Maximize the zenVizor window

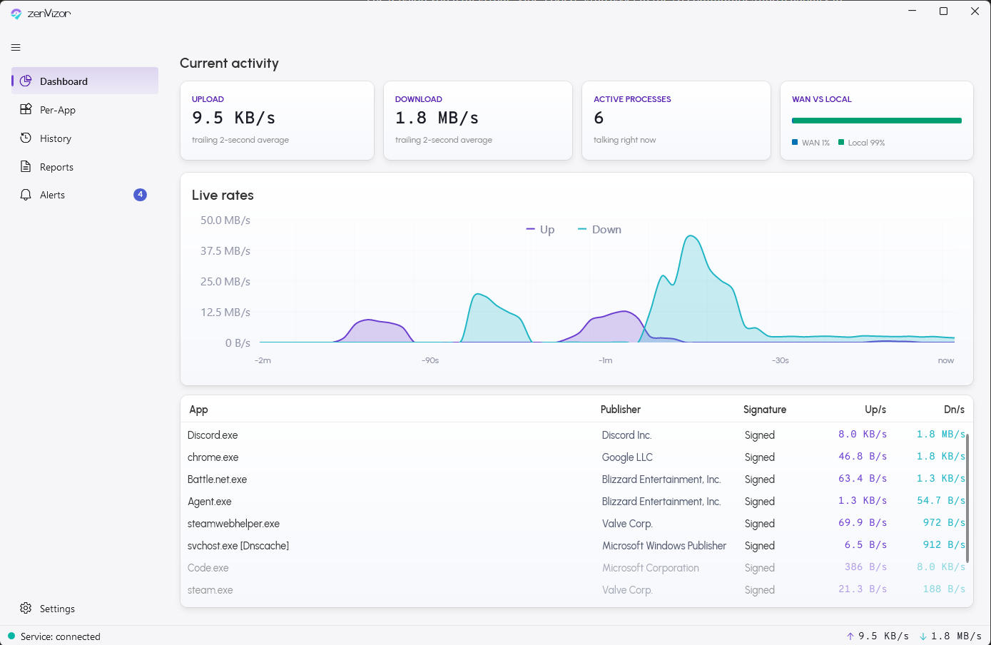point(943,11)
